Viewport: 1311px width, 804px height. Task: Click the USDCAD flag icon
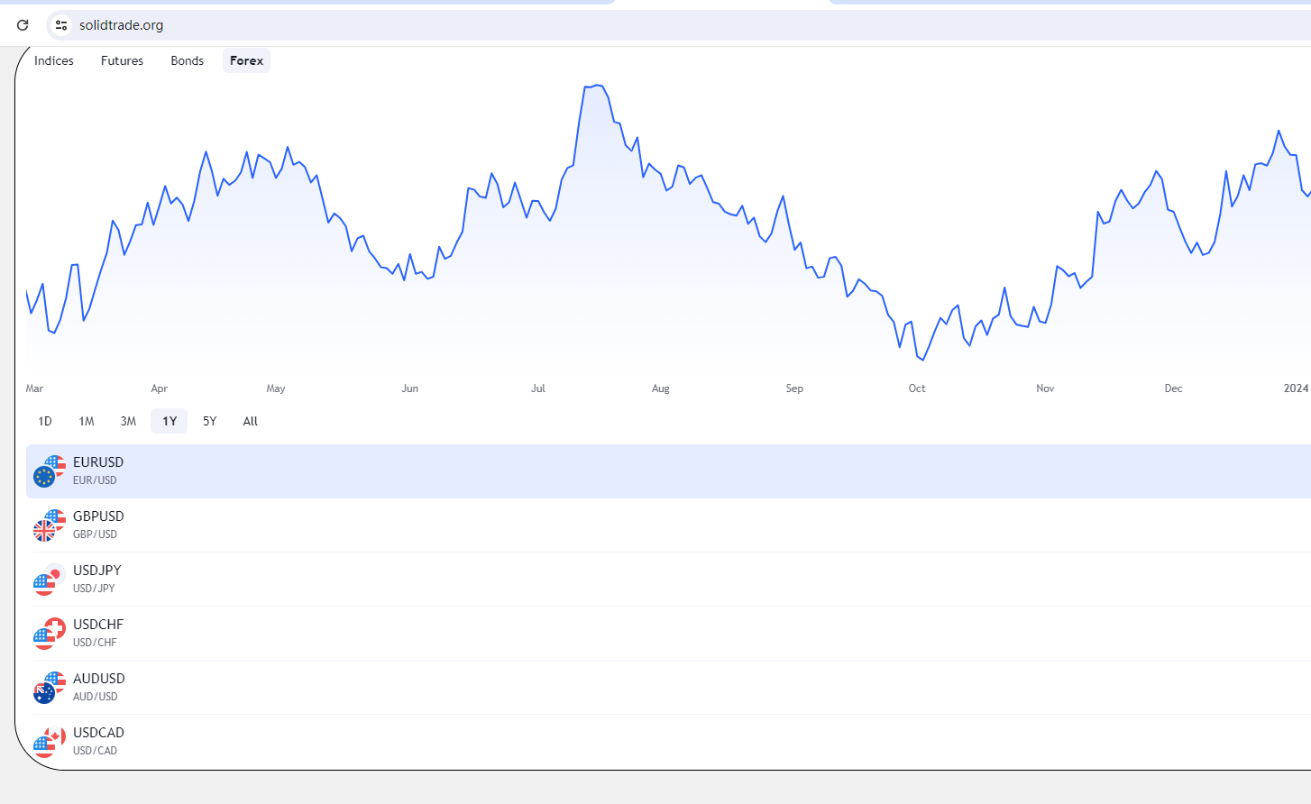(49, 742)
